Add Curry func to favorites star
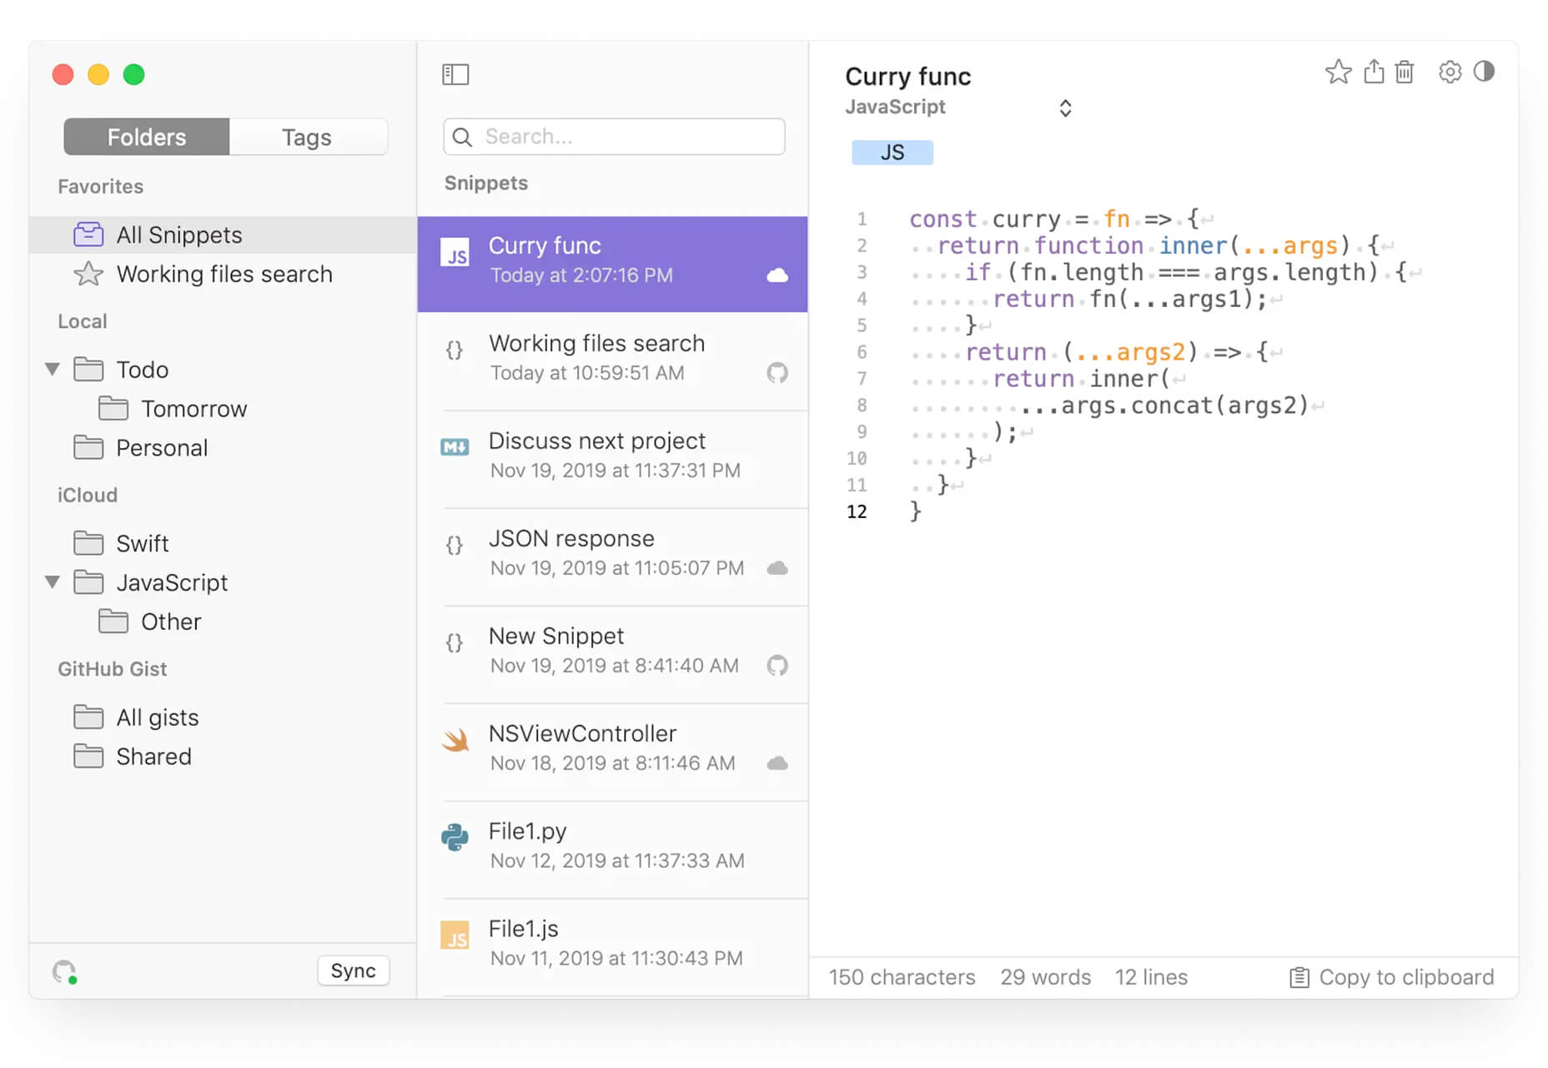The height and width of the screenshot is (1068, 1548). coord(1338,72)
